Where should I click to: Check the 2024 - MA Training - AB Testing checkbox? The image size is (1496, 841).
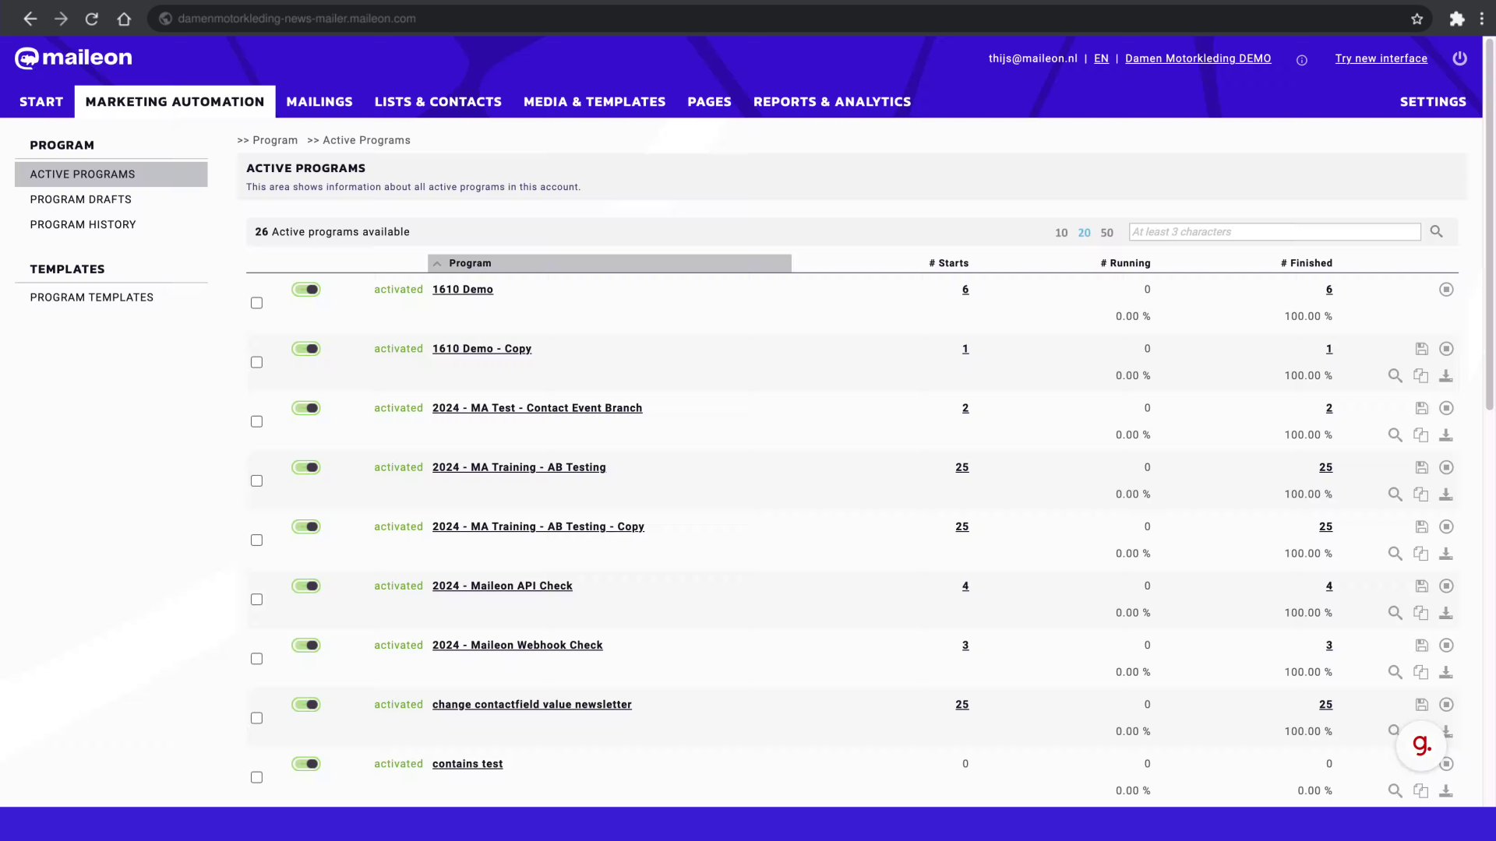[256, 481]
